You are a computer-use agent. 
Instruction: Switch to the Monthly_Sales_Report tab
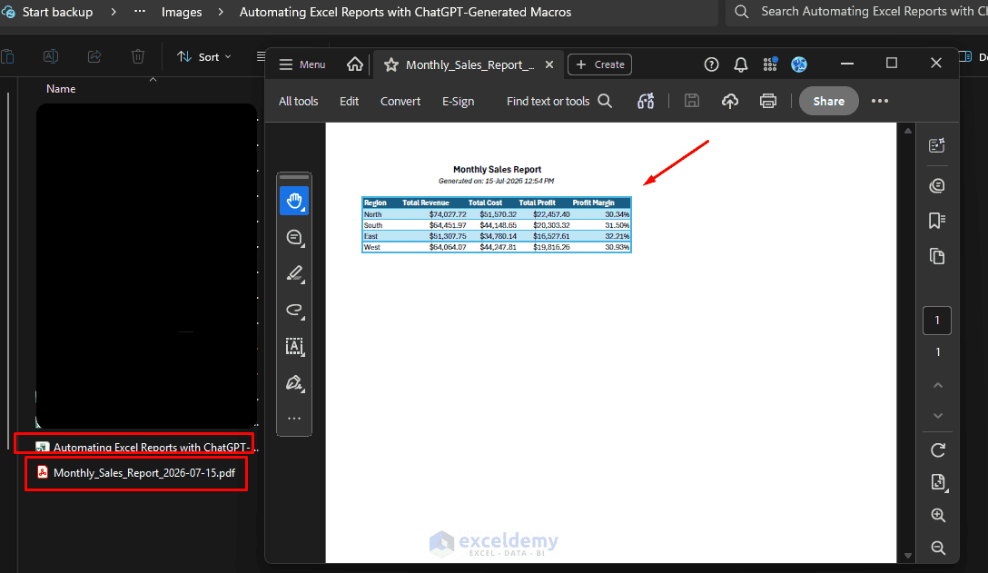click(x=469, y=64)
